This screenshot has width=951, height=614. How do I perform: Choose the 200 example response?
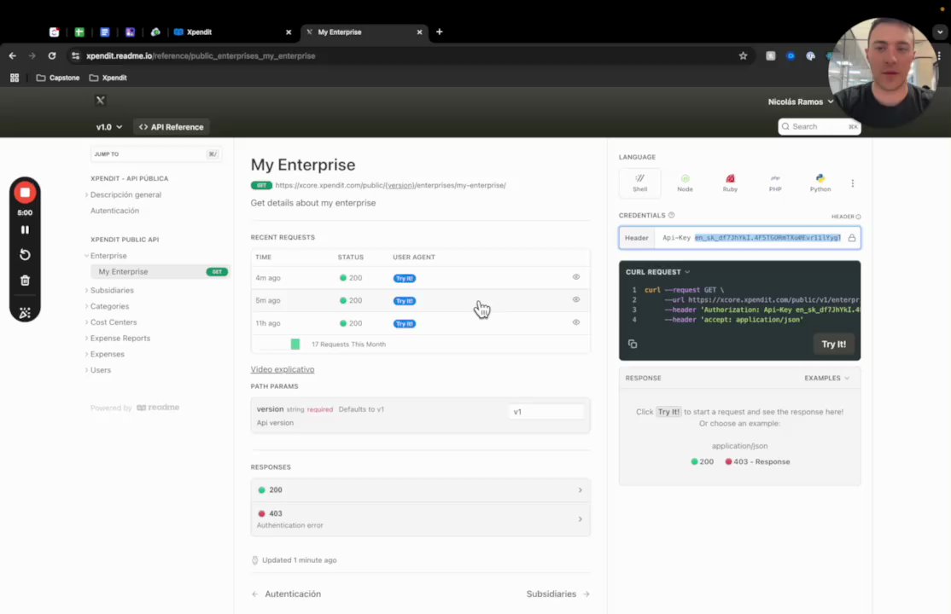click(703, 462)
